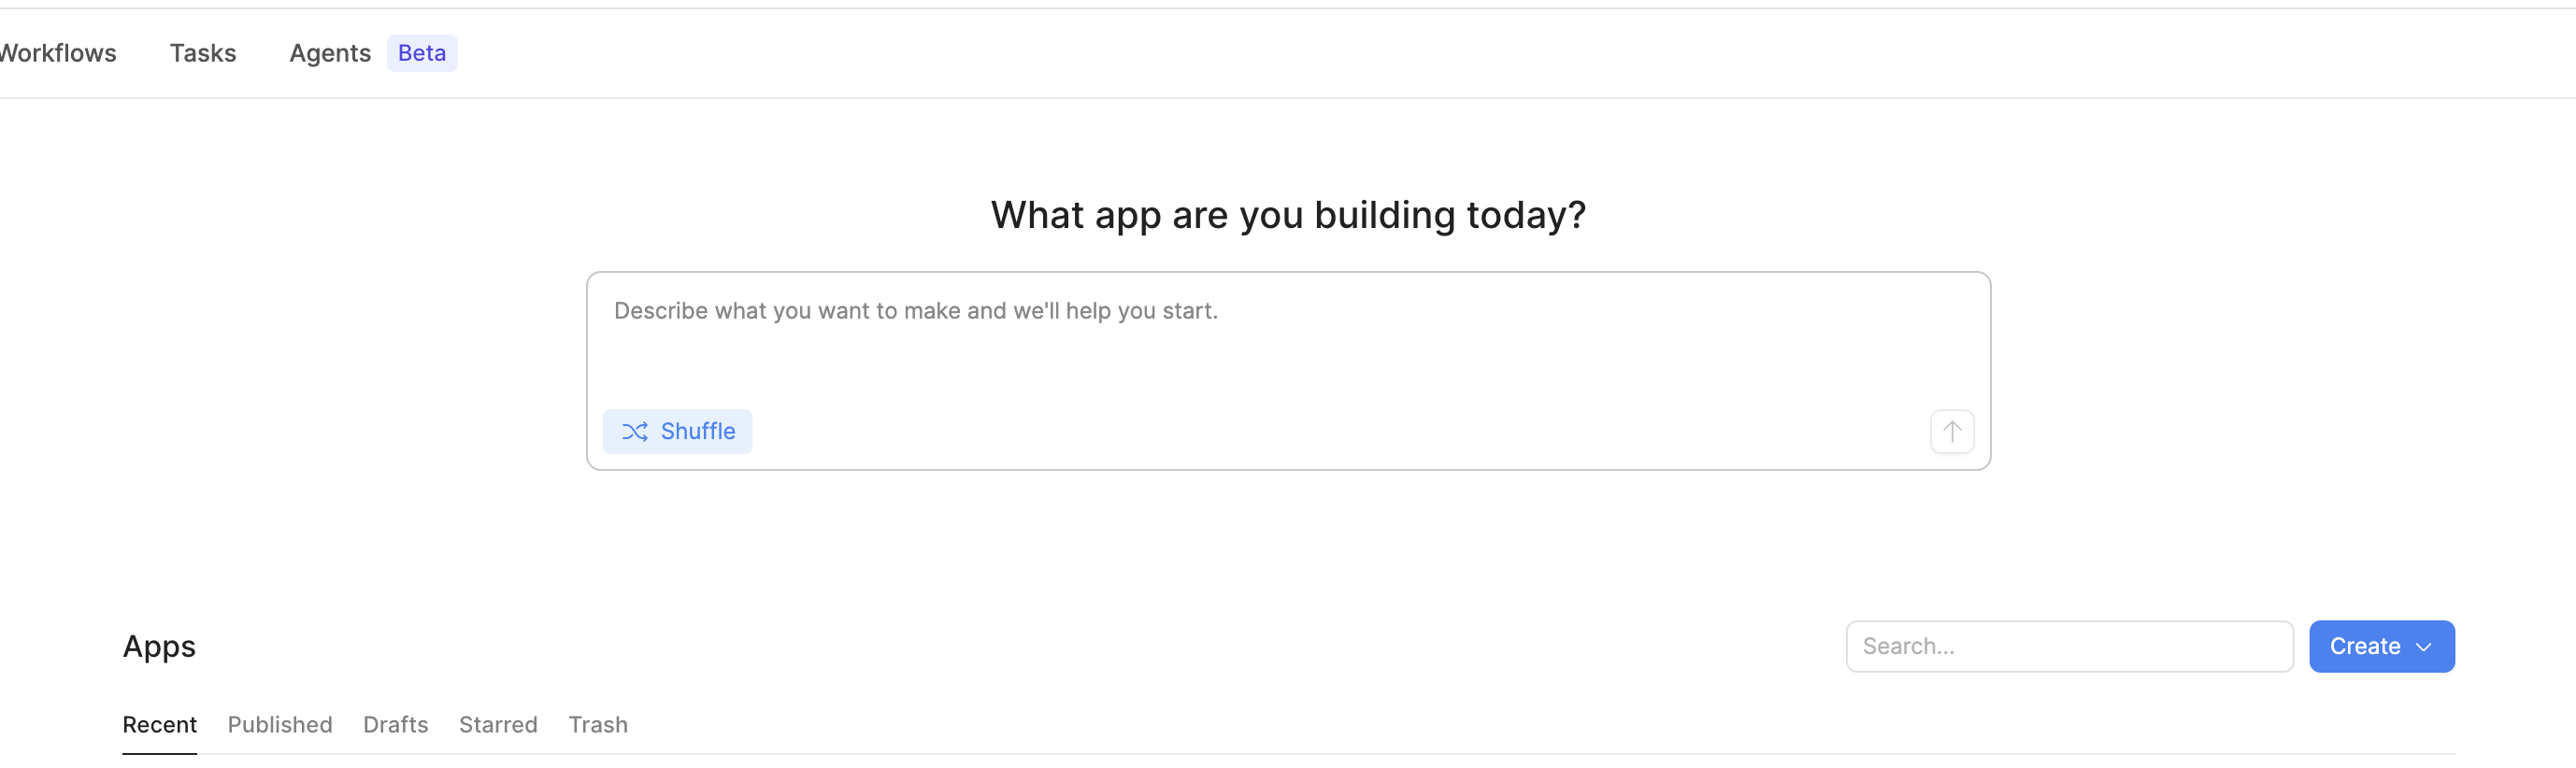Click the 'Describe what you want' placeholder text
Viewport: 2576px width, 768px height.
(x=915, y=311)
